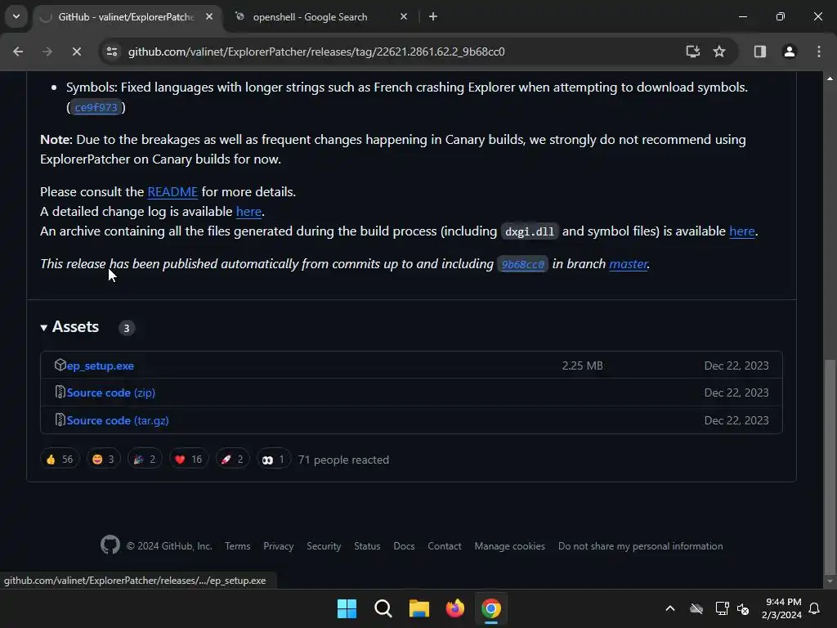
Task: Open commit ce9f973 link
Action: click(96, 107)
